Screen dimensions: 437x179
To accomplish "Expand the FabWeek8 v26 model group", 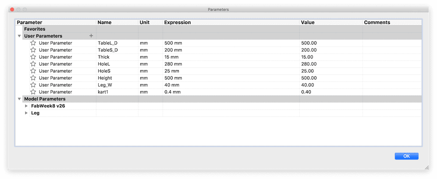I will [26, 106].
